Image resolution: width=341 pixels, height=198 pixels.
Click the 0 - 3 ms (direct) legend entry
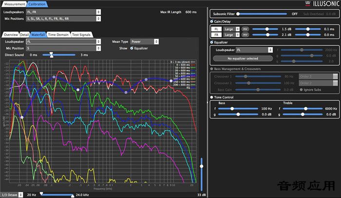[x=183, y=62]
